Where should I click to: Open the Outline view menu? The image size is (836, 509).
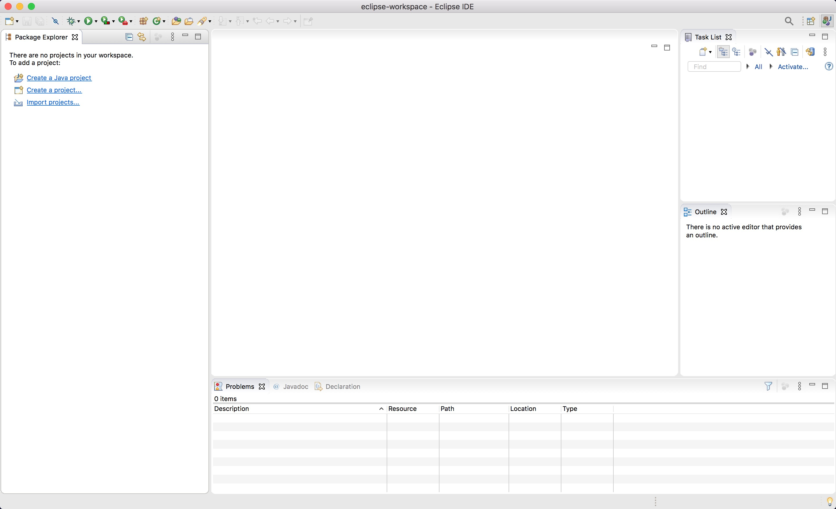pos(800,212)
